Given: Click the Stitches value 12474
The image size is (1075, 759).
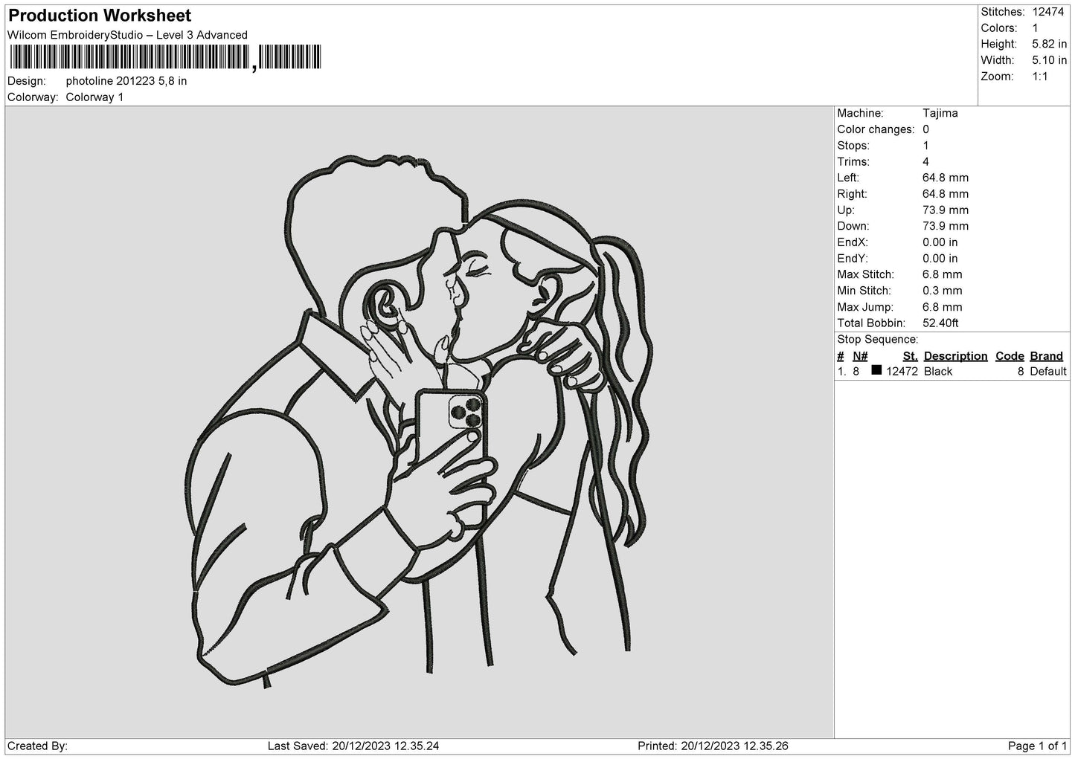Looking at the screenshot, I should tap(1049, 12).
